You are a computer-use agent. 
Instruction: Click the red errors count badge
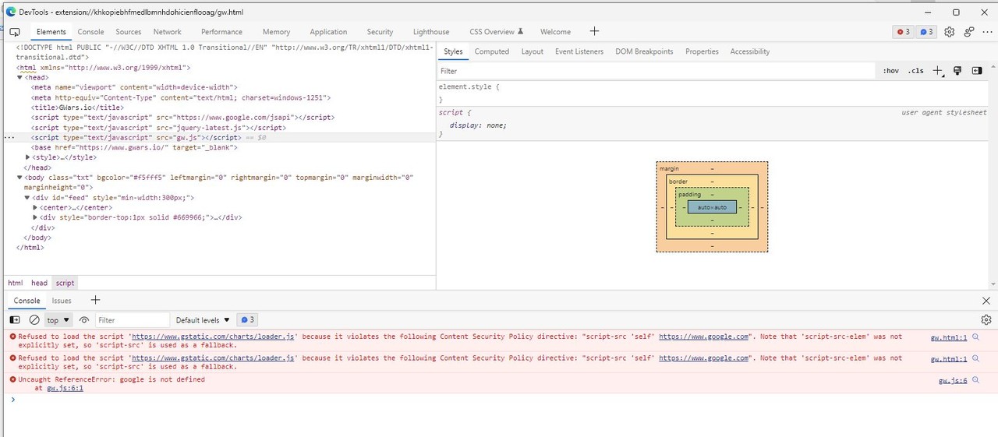(903, 32)
